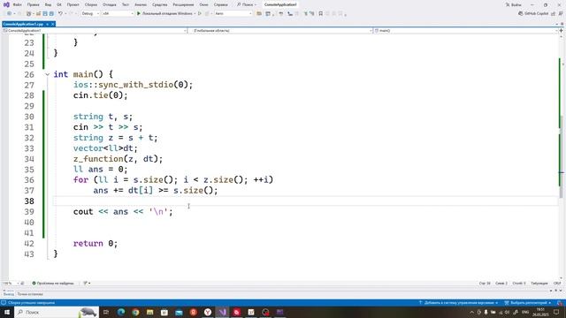This screenshot has width=566, height=318.
Task: Open the ConsoleApplication1 project scope dropdown
Action: (95, 31)
